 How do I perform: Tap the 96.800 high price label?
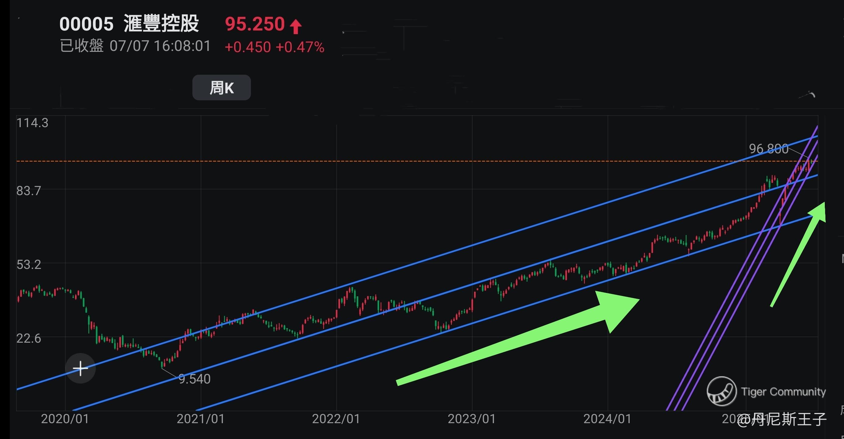[769, 149]
